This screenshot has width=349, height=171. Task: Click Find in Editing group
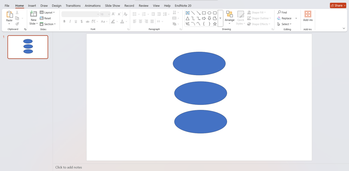pyautogui.click(x=282, y=12)
